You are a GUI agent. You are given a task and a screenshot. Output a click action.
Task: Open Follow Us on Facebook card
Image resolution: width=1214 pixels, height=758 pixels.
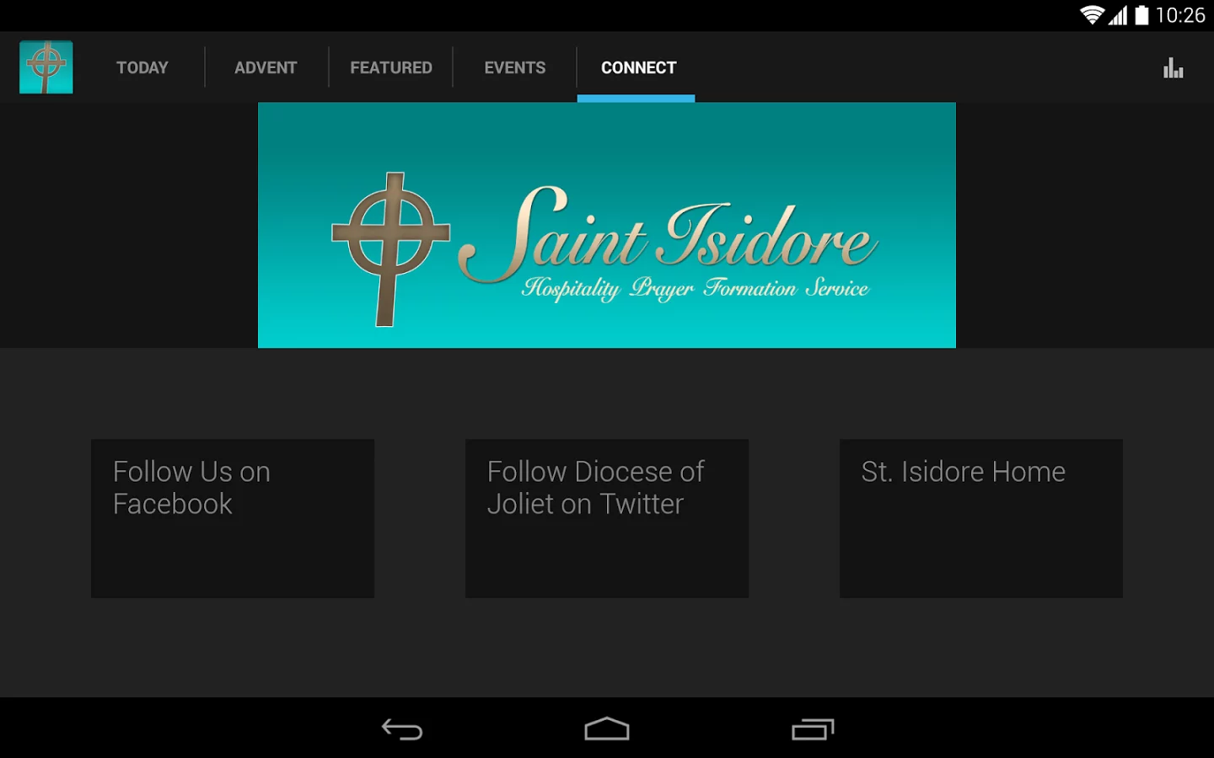coord(233,518)
